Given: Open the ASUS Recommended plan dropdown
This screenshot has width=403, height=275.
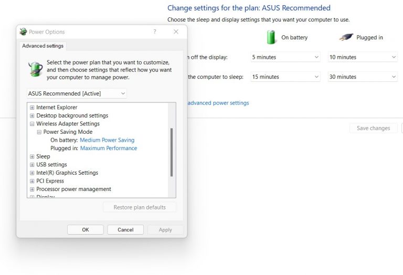Looking at the screenshot, I should (x=77, y=93).
